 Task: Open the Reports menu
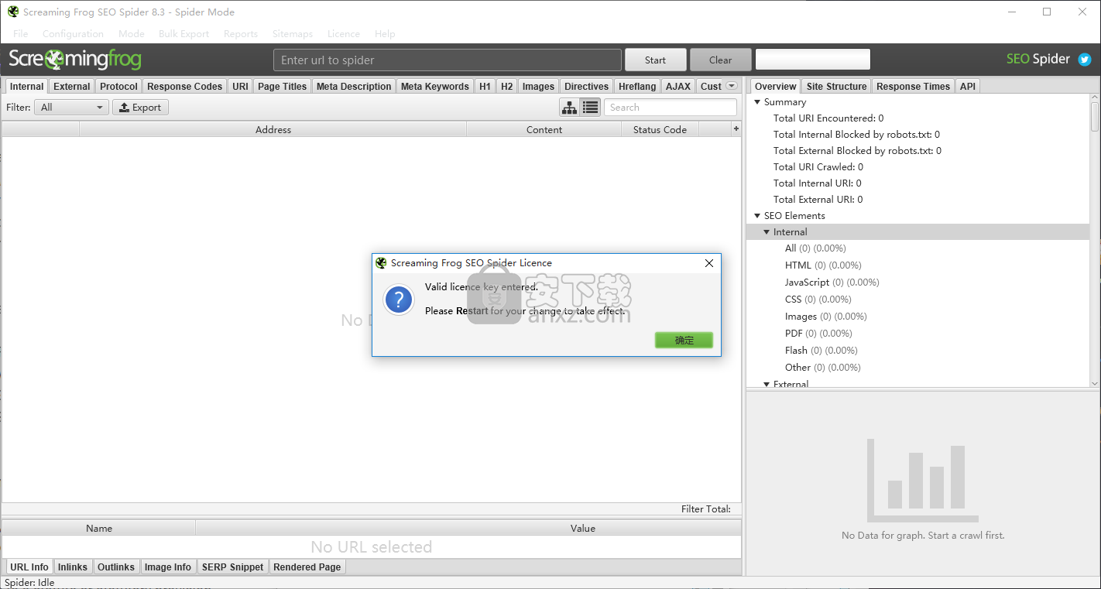coord(241,34)
